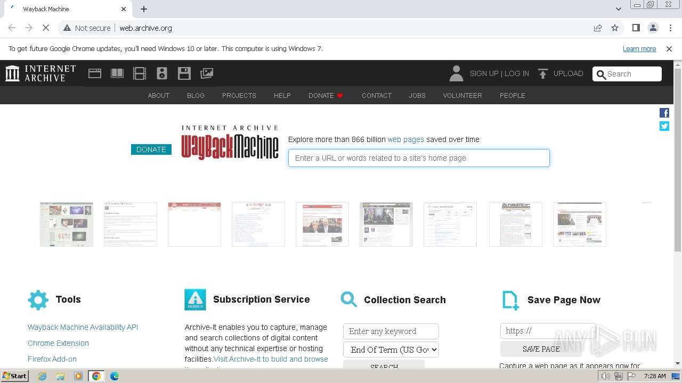Image resolution: width=682 pixels, height=383 pixels.
Task: Open the Texts book icon
Action: [117, 73]
